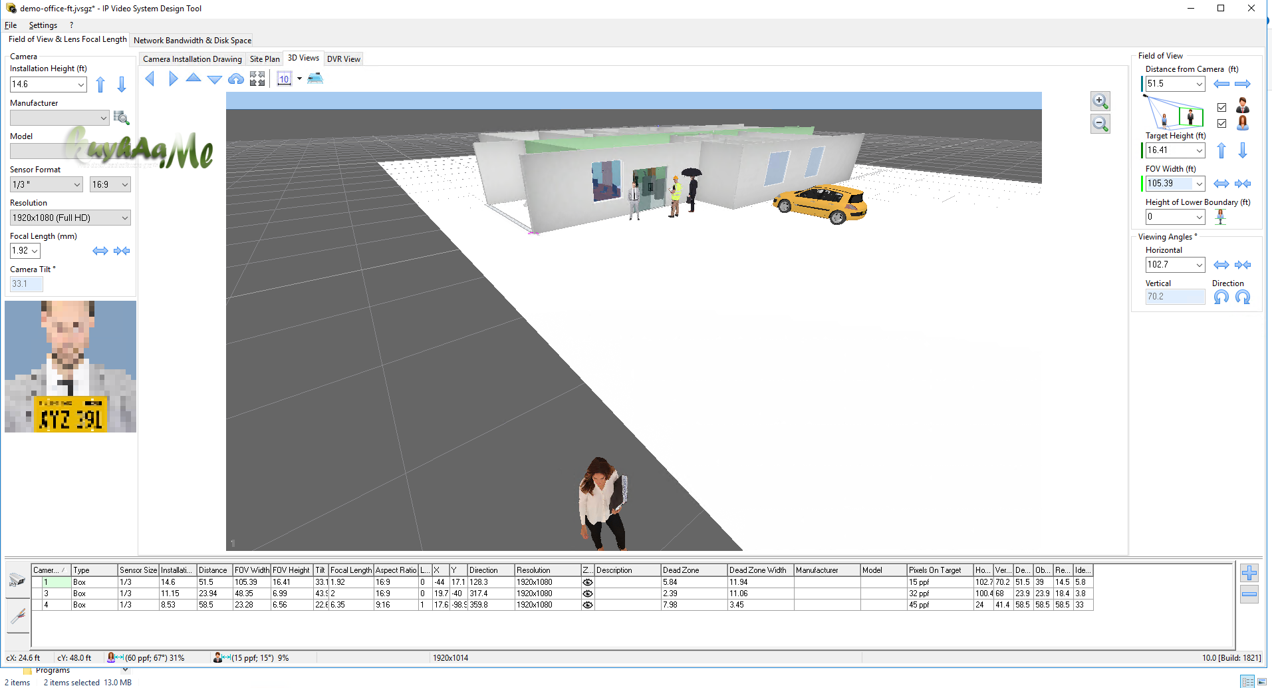The width and height of the screenshot is (1272, 688).
Task: Open the Sensor Format 1/3" dropdown
Action: click(x=77, y=184)
